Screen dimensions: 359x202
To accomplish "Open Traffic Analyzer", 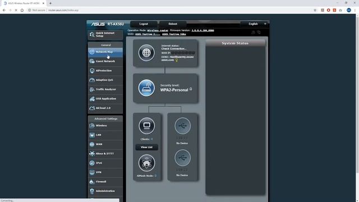I will [105, 89].
